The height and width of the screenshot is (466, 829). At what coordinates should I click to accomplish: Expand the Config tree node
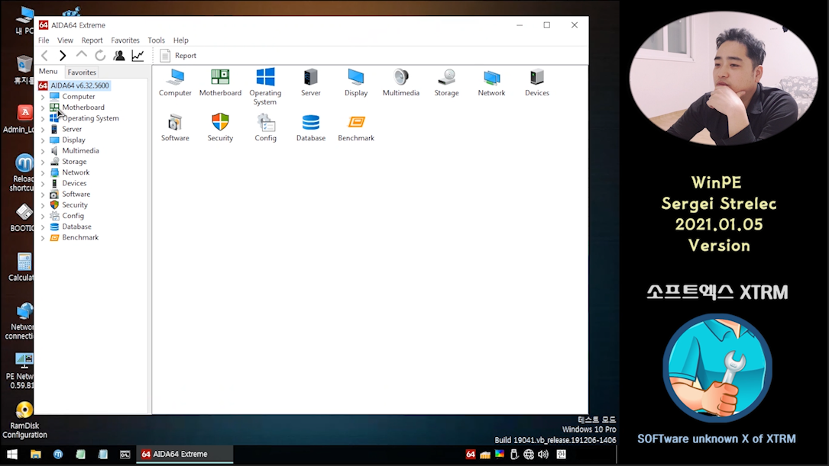pyautogui.click(x=43, y=216)
